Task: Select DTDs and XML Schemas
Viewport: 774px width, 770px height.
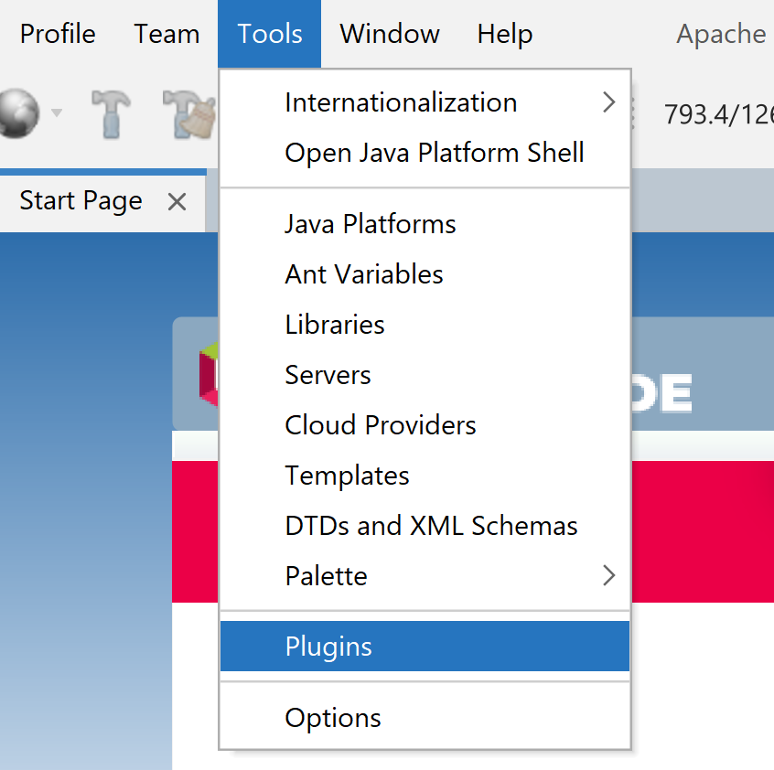Action: click(x=431, y=526)
